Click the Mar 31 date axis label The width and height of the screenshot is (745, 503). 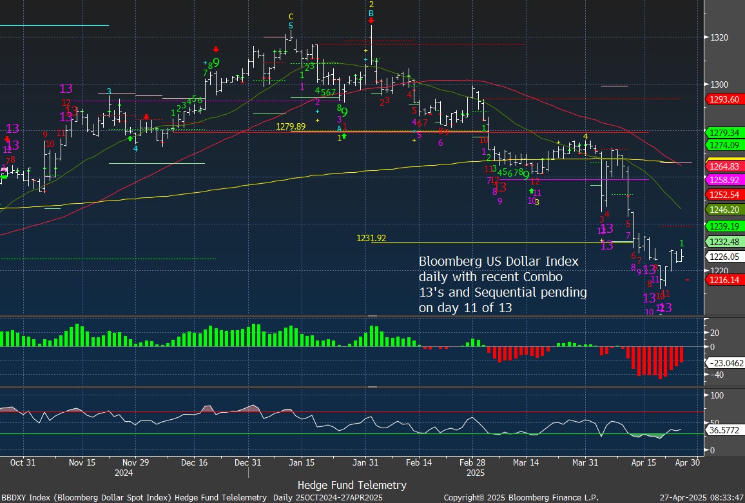click(x=585, y=462)
